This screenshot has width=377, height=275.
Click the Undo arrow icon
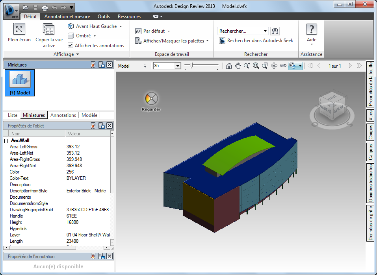(54, 8)
